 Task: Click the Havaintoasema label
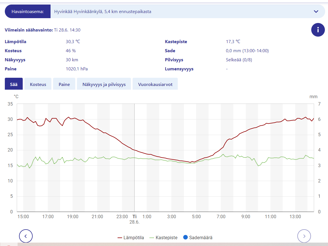point(28,12)
